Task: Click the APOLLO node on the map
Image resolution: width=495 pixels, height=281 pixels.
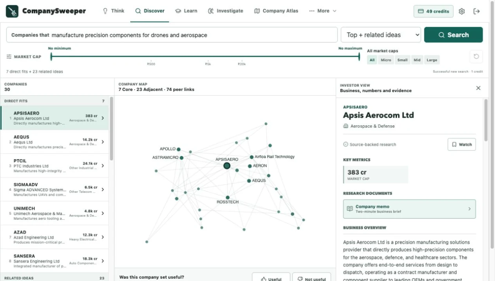Action: point(178,149)
